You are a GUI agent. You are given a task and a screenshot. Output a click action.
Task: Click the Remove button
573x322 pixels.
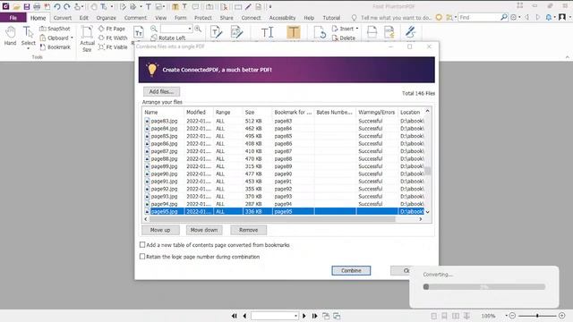point(249,230)
